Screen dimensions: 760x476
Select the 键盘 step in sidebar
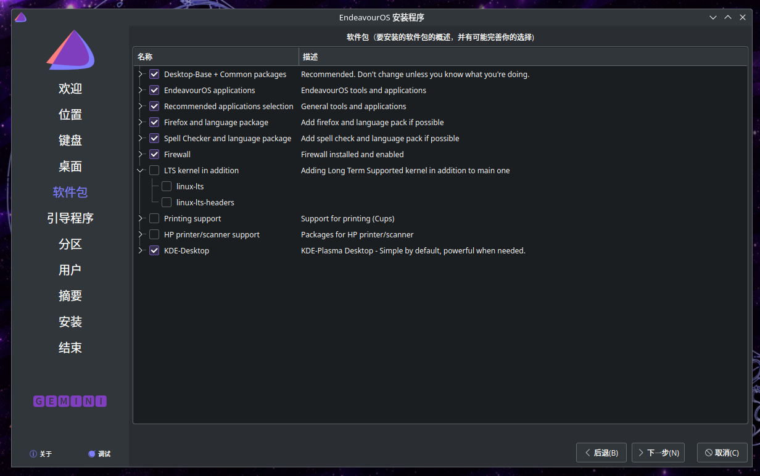click(x=70, y=141)
